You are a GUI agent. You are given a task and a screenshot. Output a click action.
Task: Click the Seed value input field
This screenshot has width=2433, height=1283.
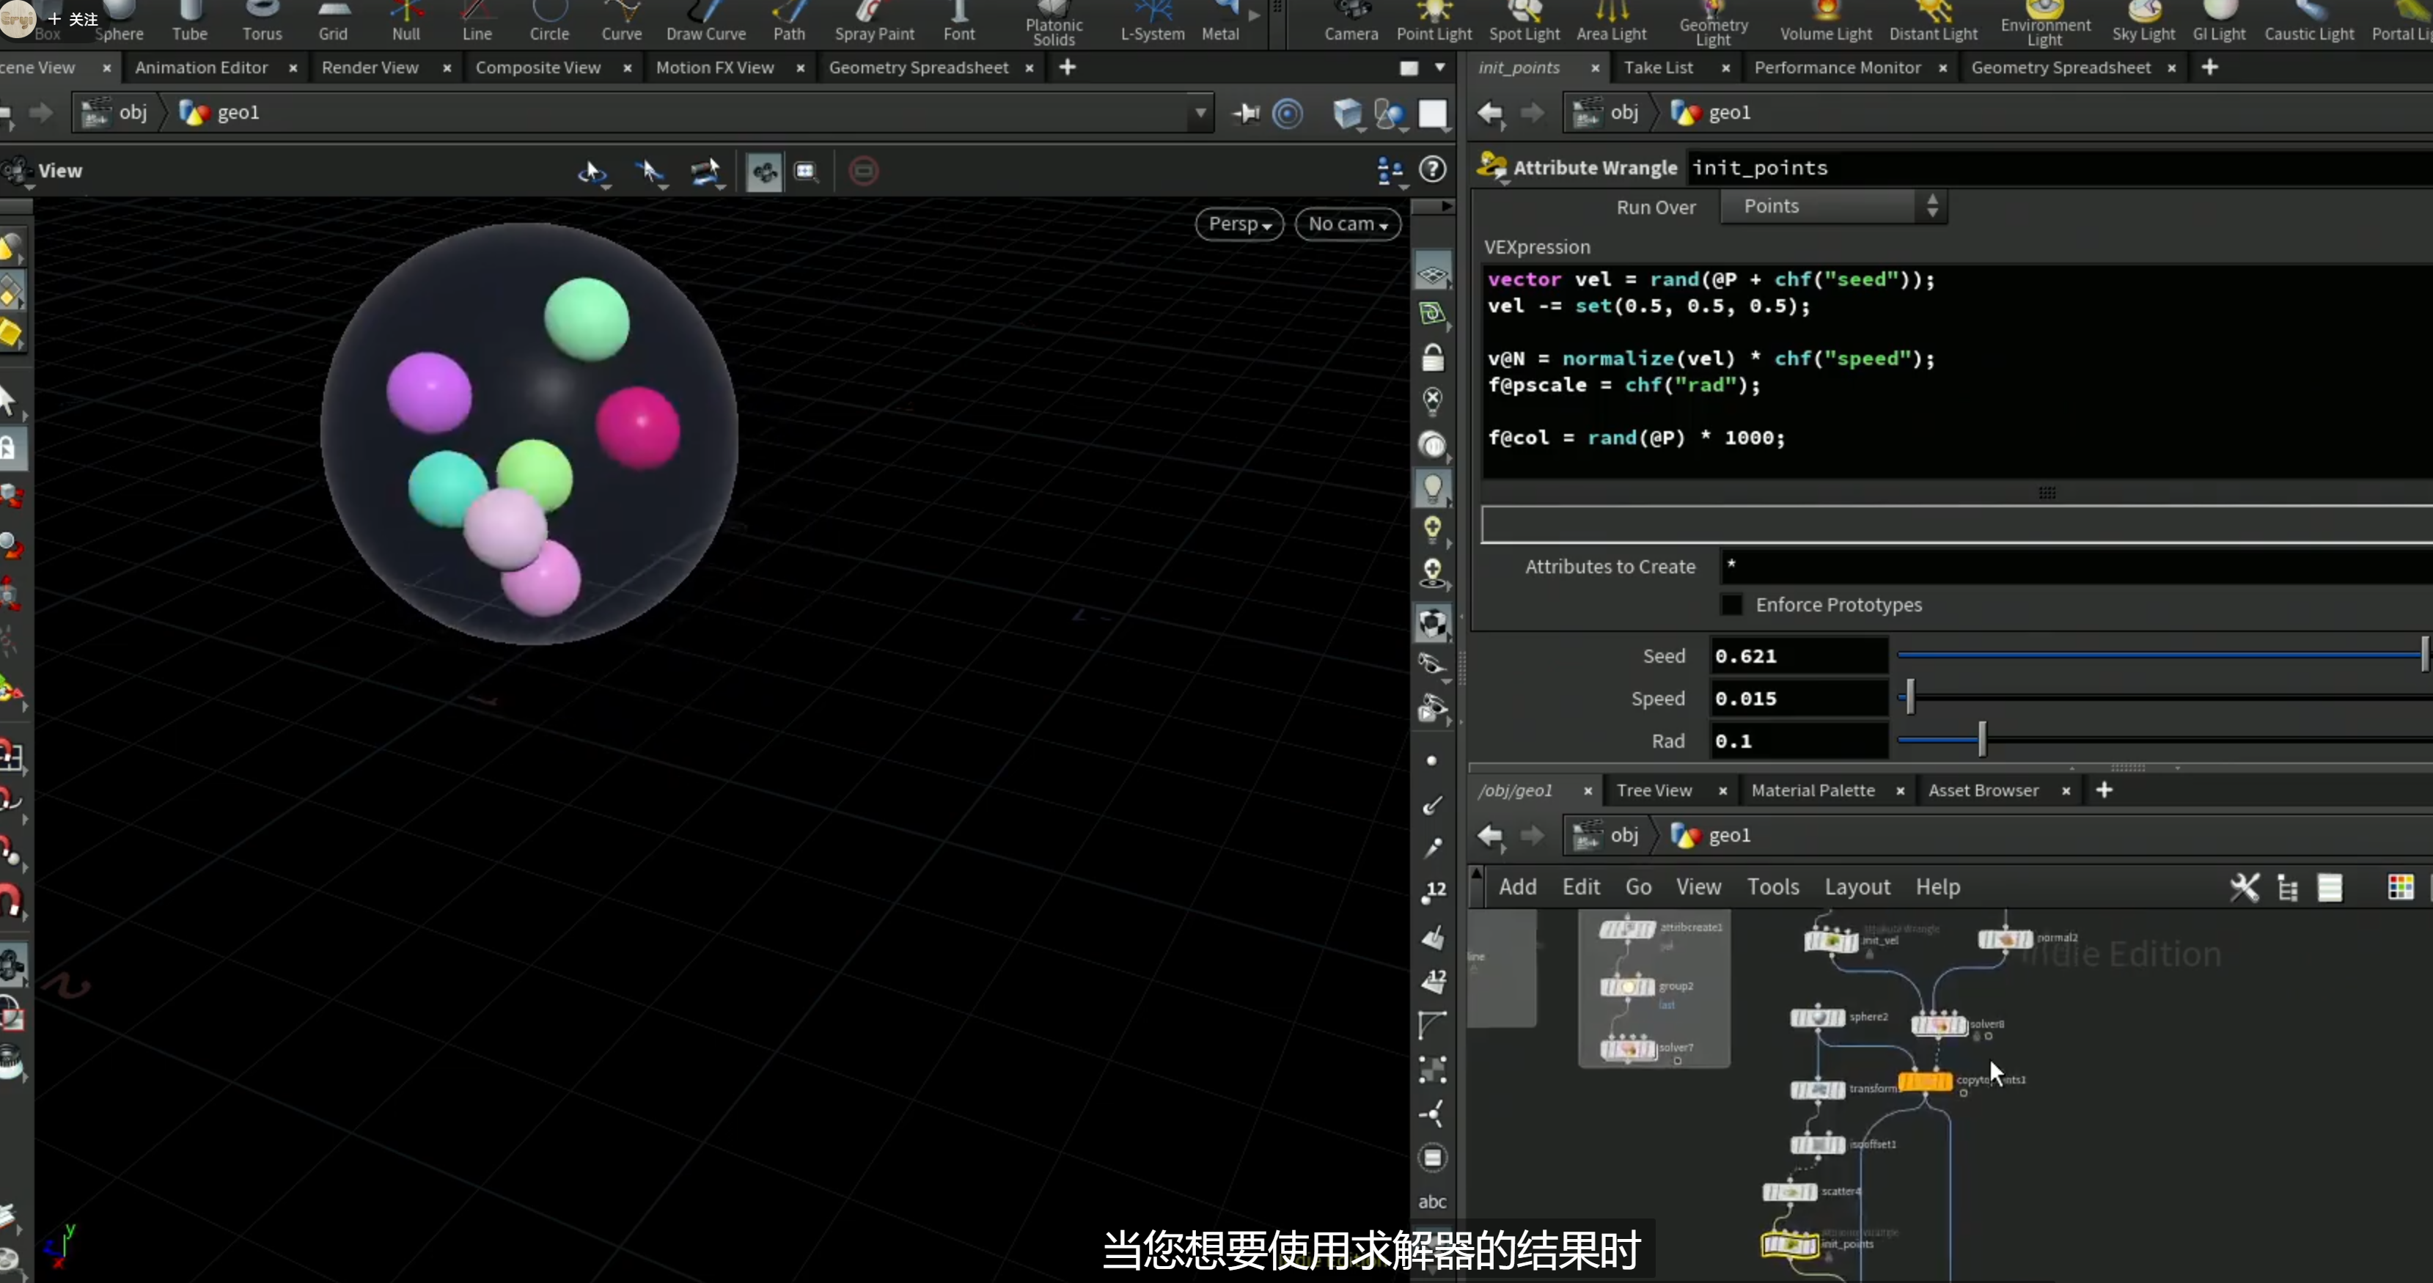(x=1798, y=656)
